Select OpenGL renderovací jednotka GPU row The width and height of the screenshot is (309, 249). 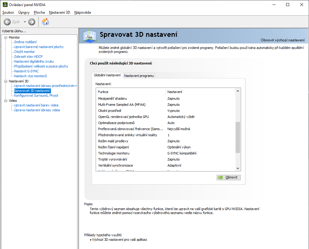point(165,117)
